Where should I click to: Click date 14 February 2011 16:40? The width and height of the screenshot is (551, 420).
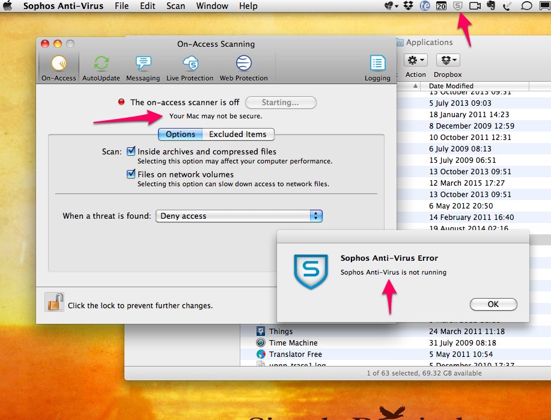[x=471, y=217]
